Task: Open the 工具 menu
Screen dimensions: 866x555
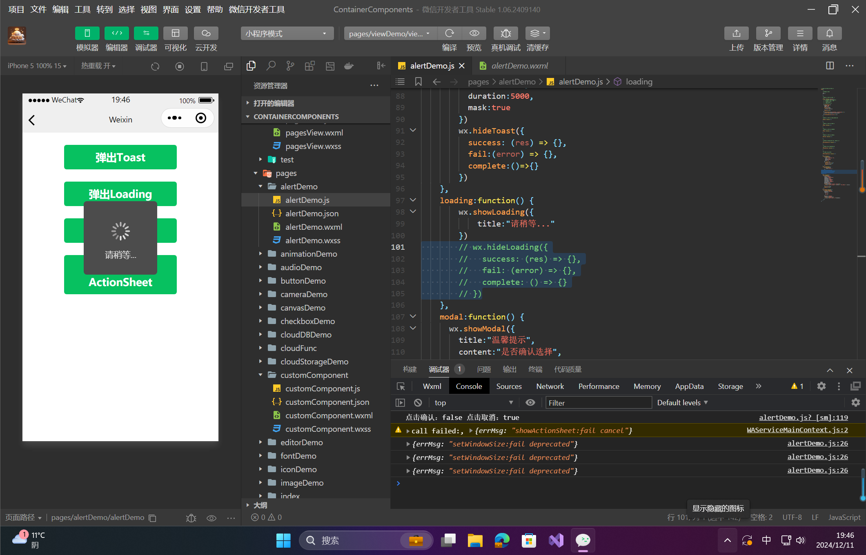Action: 82,9
